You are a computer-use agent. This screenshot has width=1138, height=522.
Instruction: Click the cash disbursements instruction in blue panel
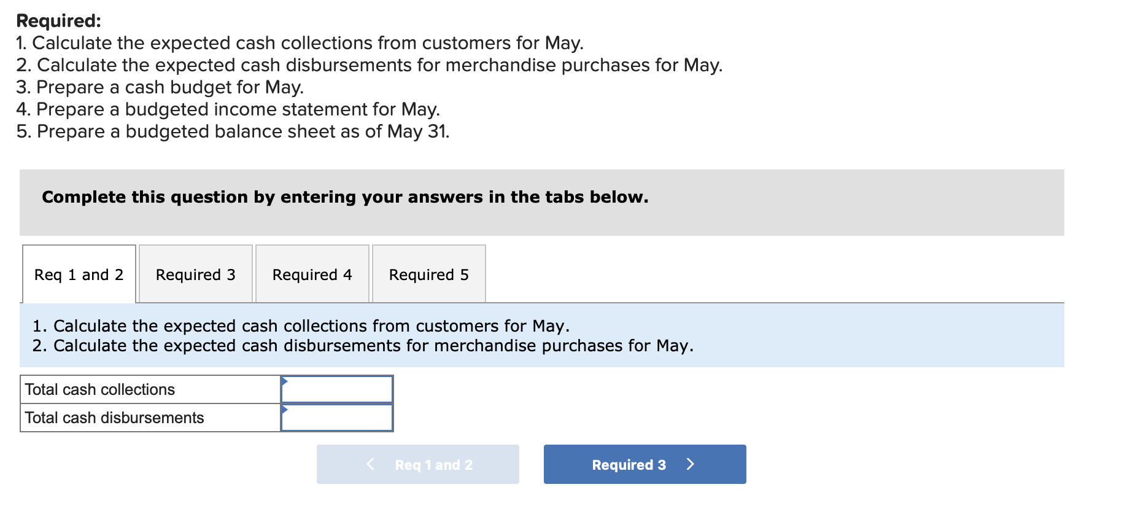coord(363,346)
